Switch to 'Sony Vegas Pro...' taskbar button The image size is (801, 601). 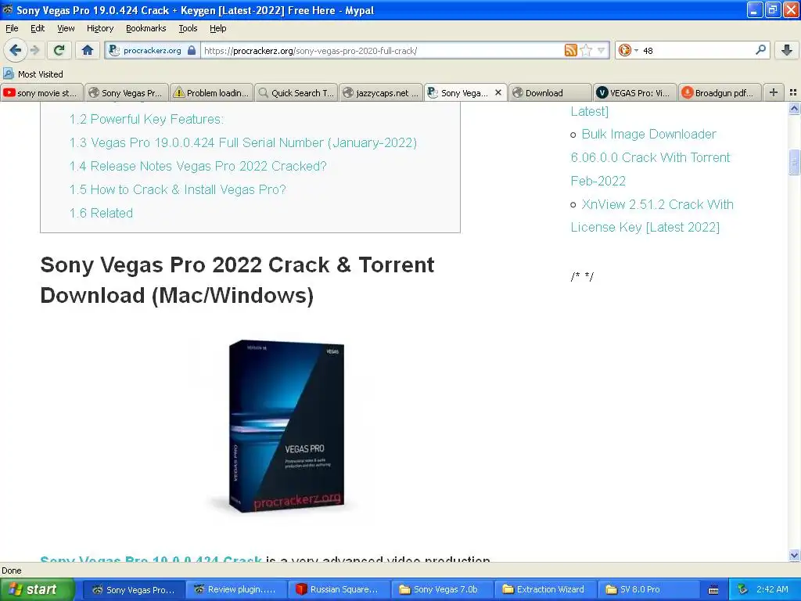pos(133,589)
